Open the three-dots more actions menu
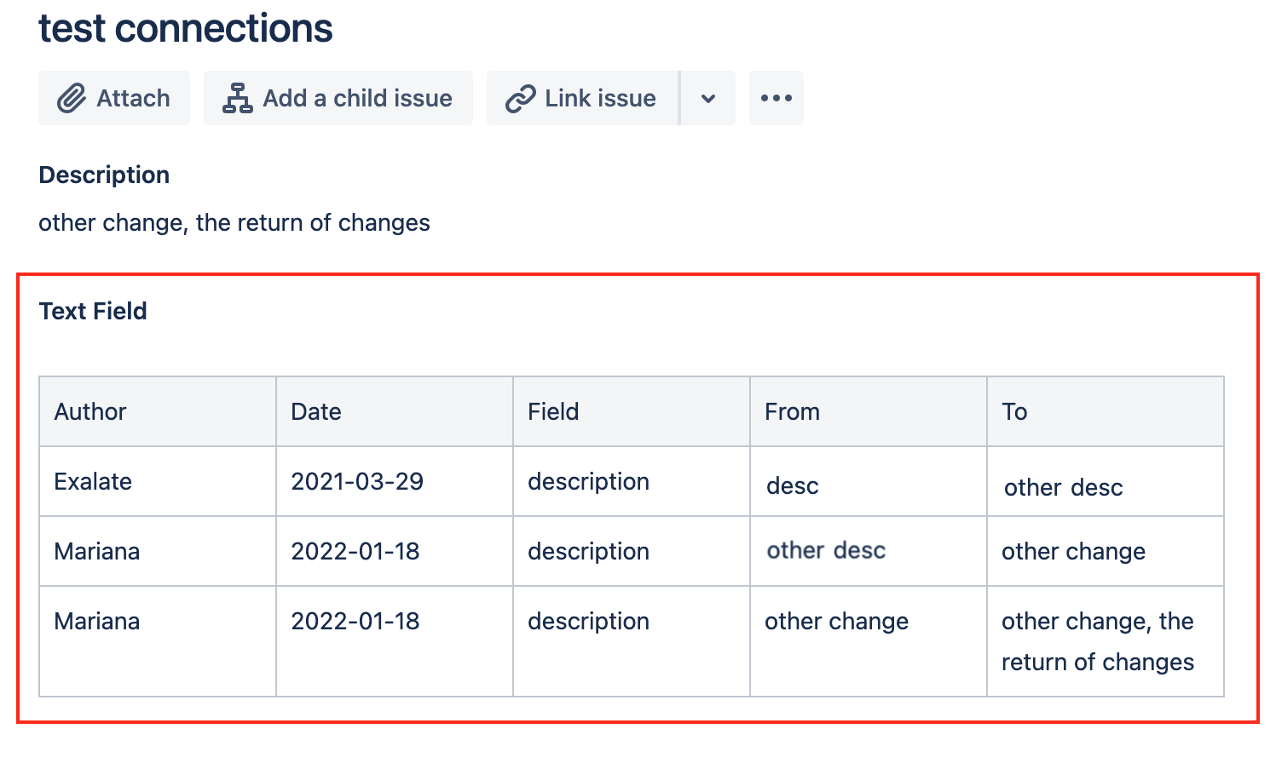Viewport: 1276px width, 769px height. (x=776, y=99)
